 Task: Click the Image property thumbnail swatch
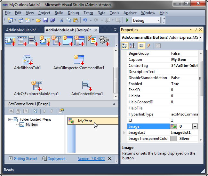[x=174, y=126]
